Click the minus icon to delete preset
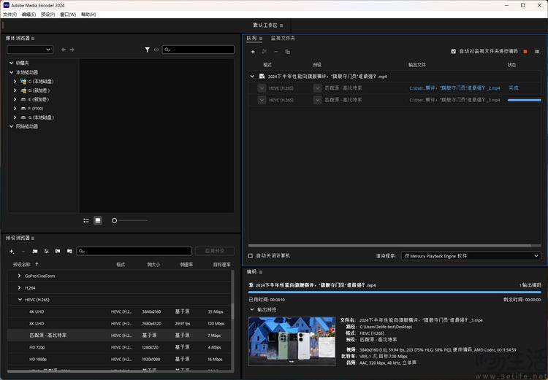 click(x=23, y=251)
